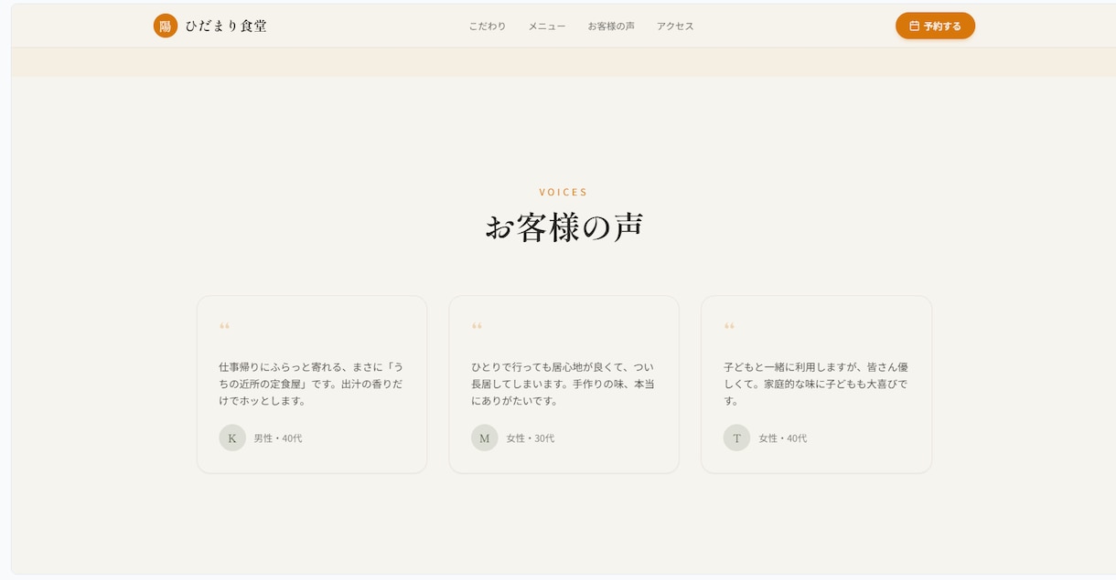1116x580 pixels.
Task: Click the T avatar for 女性・40代
Action: [736, 438]
